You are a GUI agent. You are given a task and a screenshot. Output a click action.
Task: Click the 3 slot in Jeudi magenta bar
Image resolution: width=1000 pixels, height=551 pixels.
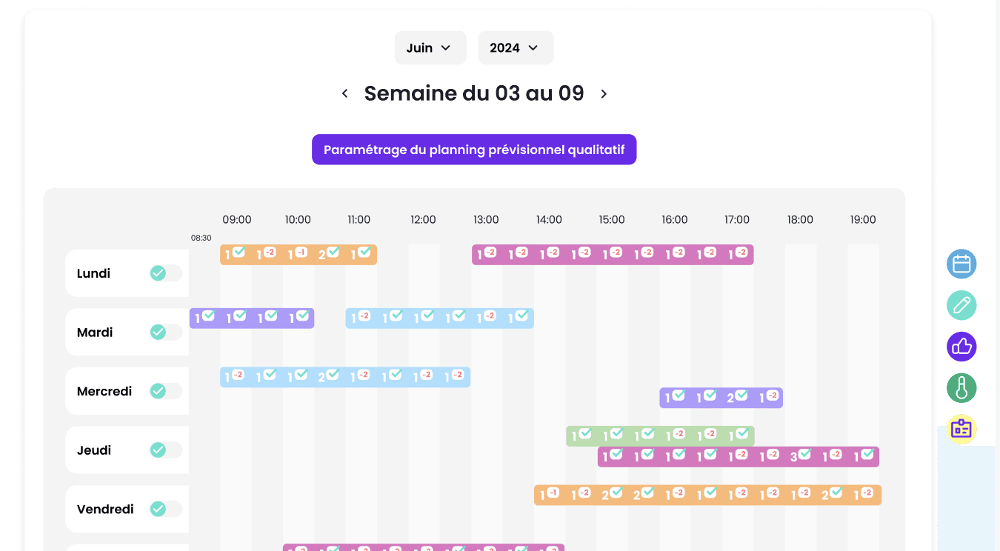click(x=800, y=457)
